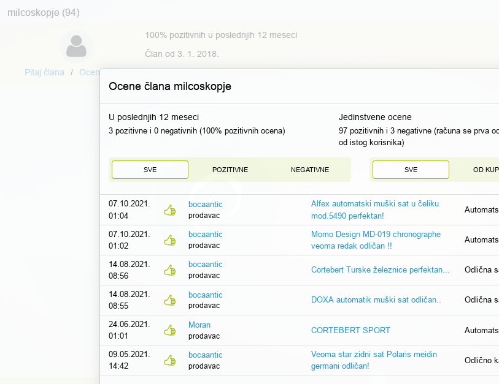This screenshot has width=499, height=384.
Task: Click thumbs-up icon beside Momo Design review
Action: click(x=170, y=240)
